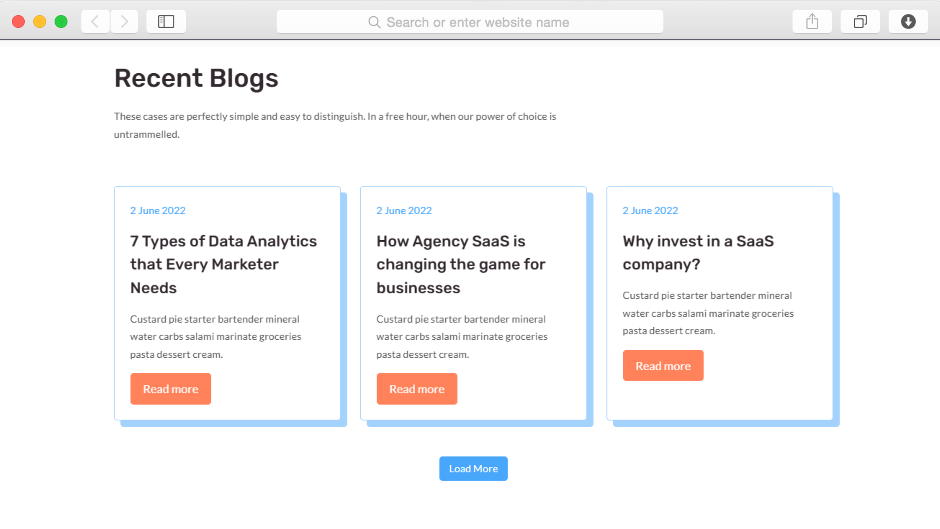This screenshot has width=940, height=529.
Task: Click the second card's 2 June 2022 date
Action: (x=404, y=210)
